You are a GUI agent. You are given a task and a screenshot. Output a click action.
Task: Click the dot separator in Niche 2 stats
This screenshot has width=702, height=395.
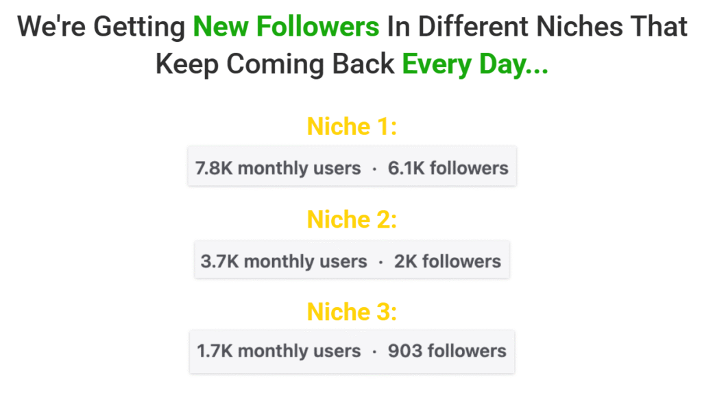click(380, 262)
